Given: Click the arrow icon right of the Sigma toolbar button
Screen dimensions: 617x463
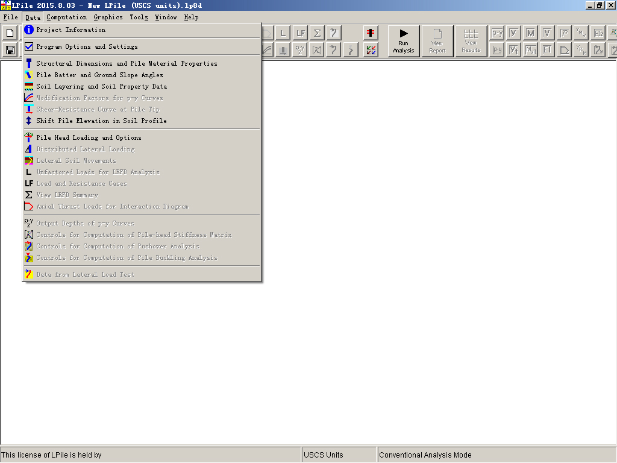Looking at the screenshot, I should [334, 33].
